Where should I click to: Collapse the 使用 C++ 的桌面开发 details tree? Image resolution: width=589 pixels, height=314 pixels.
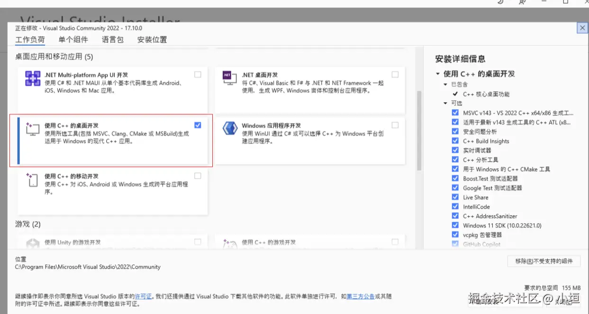click(x=438, y=74)
